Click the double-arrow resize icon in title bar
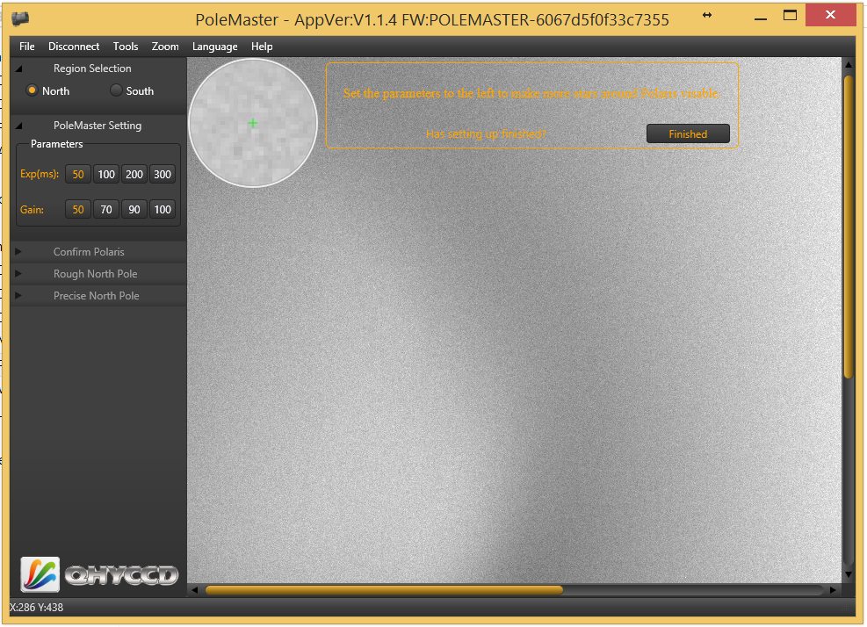 (x=706, y=15)
